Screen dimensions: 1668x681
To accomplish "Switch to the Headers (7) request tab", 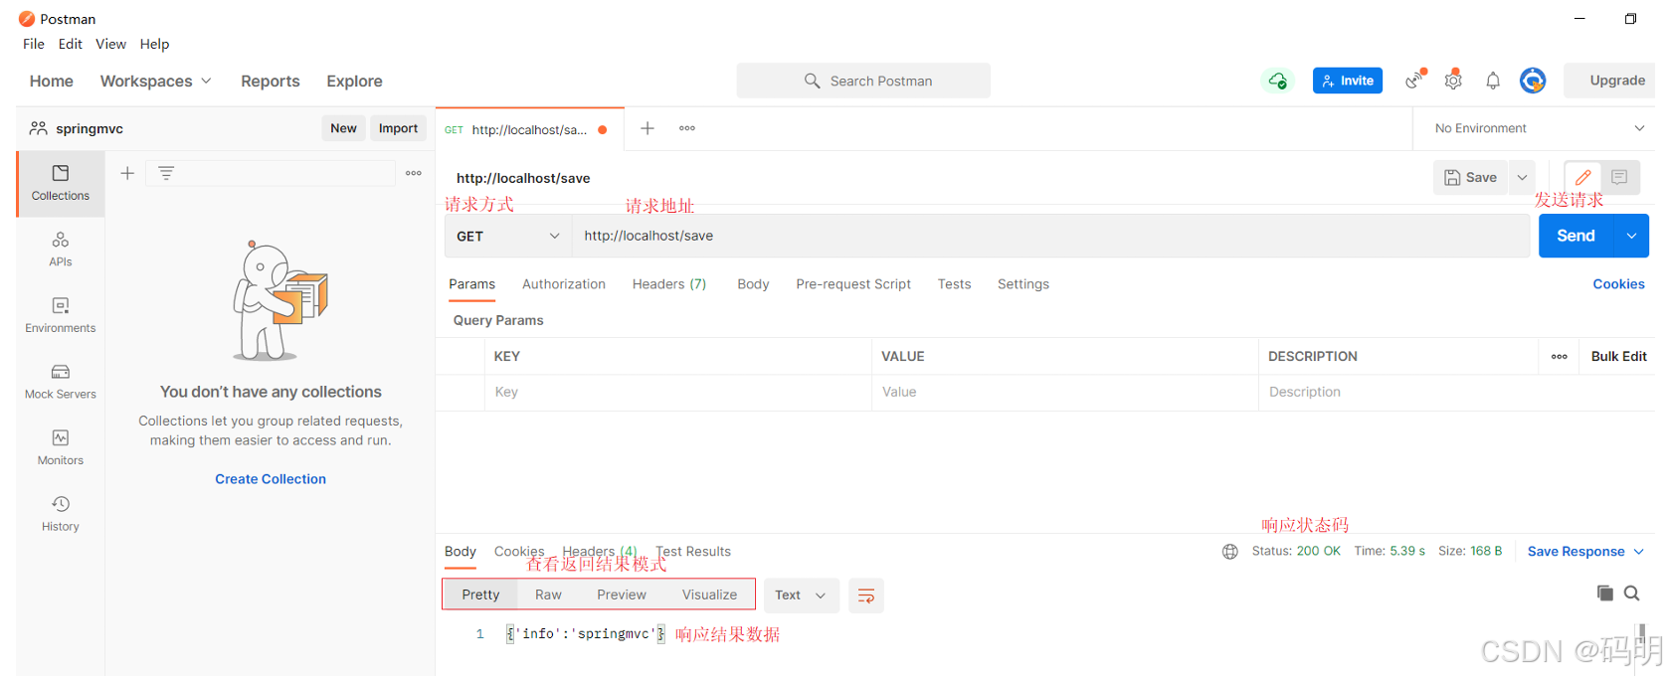I will click(669, 284).
